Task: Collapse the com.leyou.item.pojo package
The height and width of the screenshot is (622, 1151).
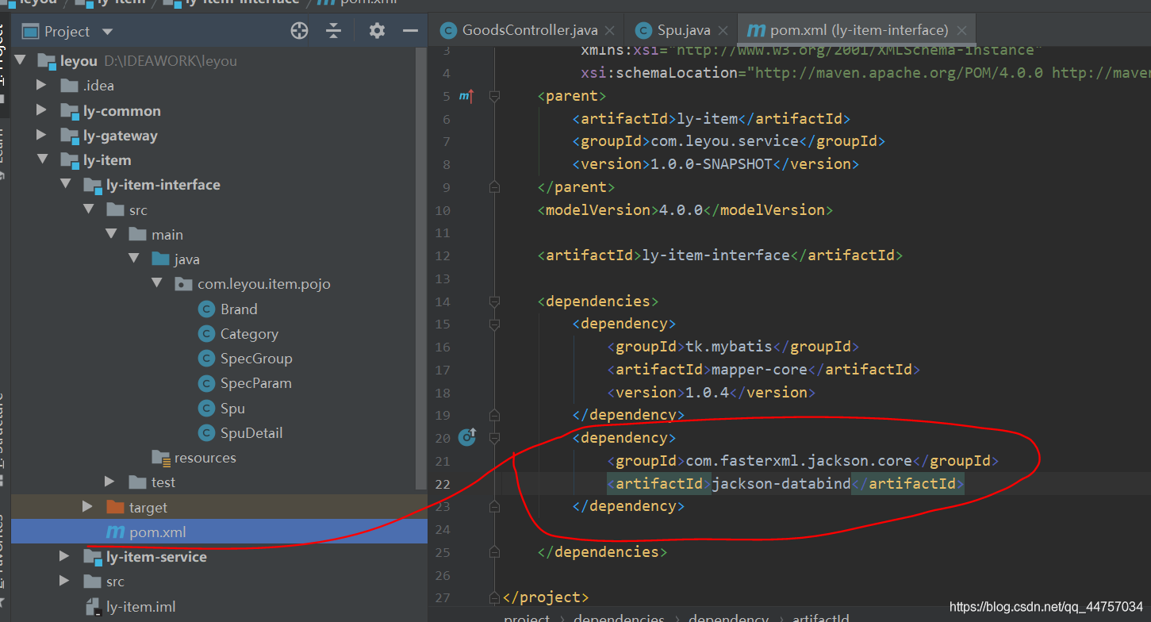Action: tap(157, 284)
